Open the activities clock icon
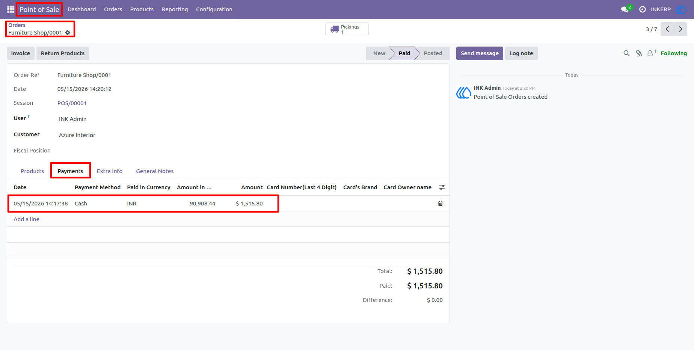 (643, 9)
